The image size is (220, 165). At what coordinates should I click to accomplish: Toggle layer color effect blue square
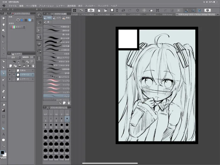[x=30, y=20]
